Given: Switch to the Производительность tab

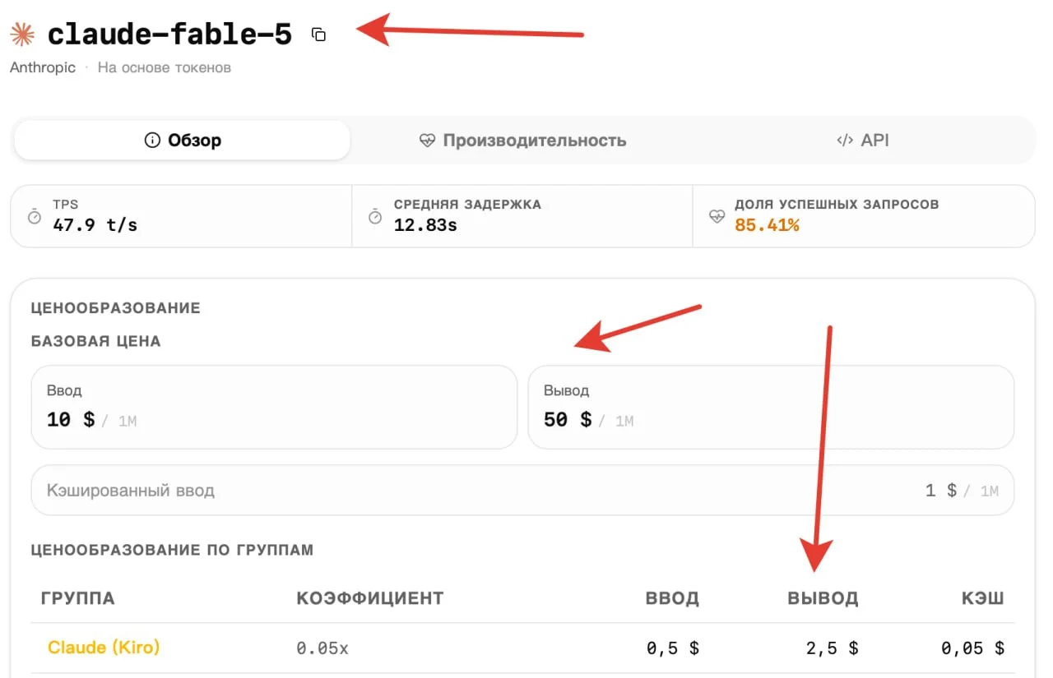Looking at the screenshot, I should point(522,141).
